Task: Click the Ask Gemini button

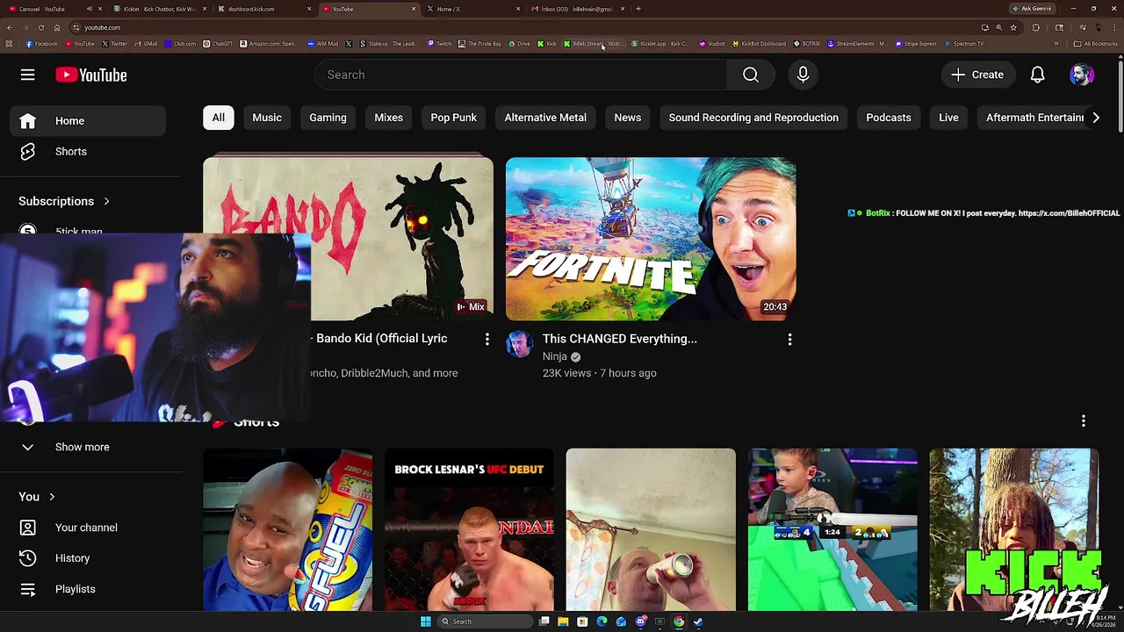Action: [1032, 9]
